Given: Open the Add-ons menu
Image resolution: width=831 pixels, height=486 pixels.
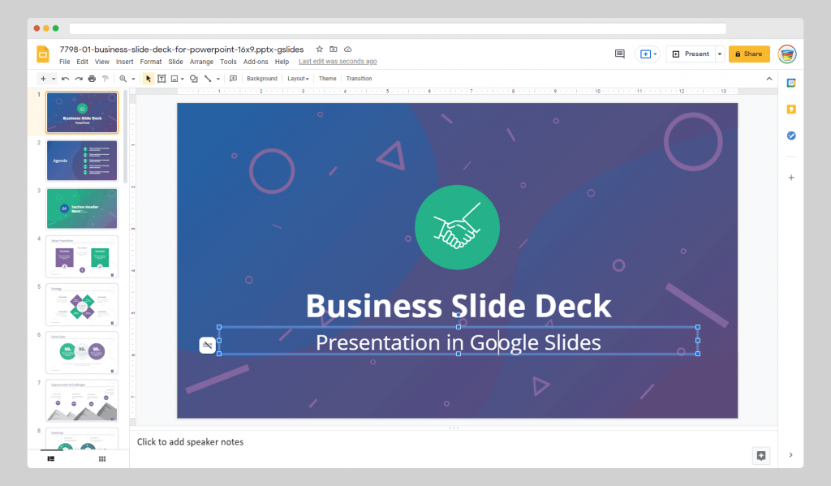Looking at the screenshot, I should (256, 62).
